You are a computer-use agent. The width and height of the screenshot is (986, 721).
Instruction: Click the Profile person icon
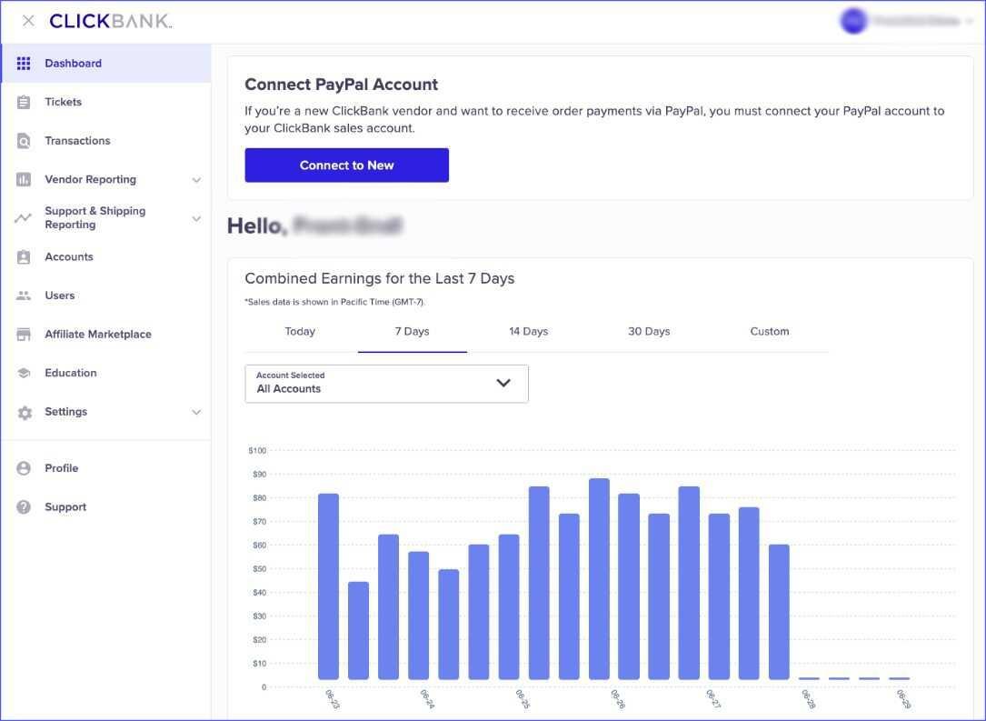pos(24,467)
